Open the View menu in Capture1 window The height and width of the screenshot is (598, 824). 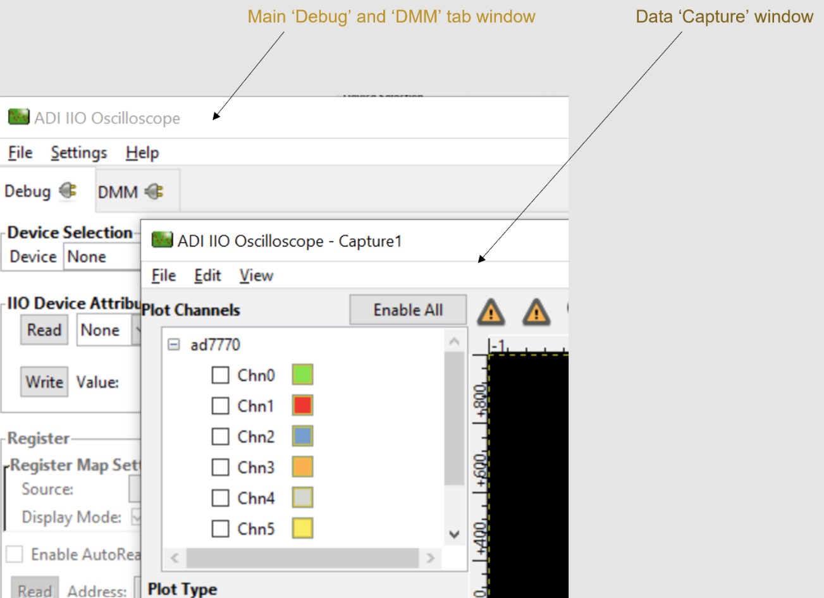coord(256,276)
